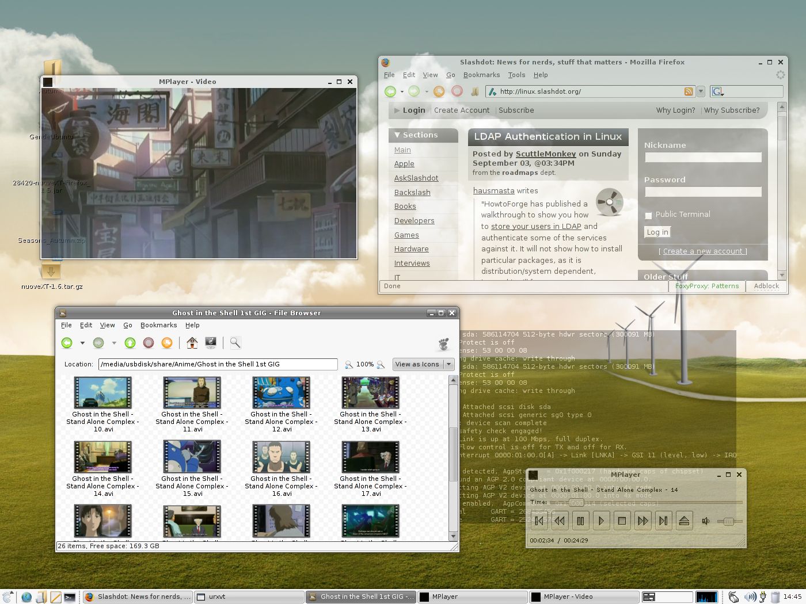
Task: Open the Edit menu in File Browser
Action: pyautogui.click(x=86, y=325)
